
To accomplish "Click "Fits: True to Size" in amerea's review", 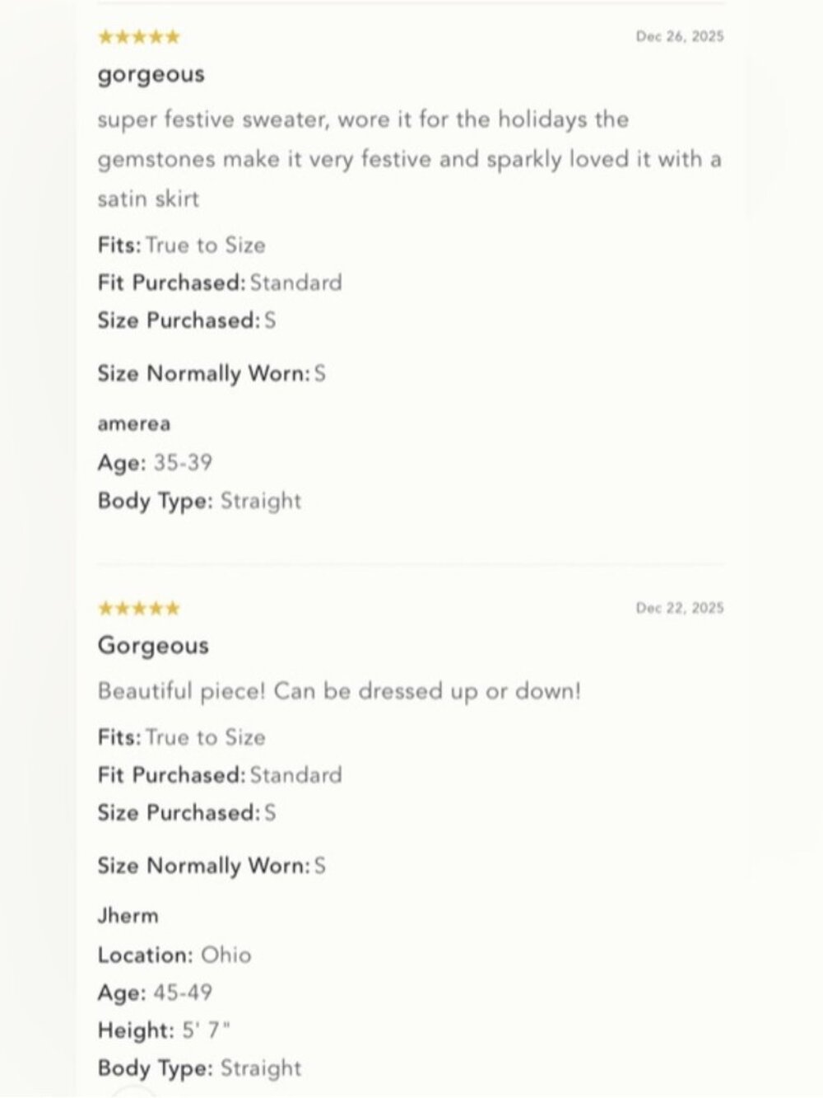I will 181,245.
